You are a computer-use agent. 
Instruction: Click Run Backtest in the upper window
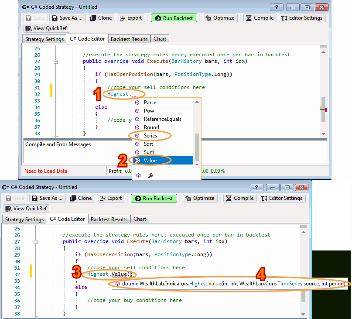pyautogui.click(x=174, y=18)
